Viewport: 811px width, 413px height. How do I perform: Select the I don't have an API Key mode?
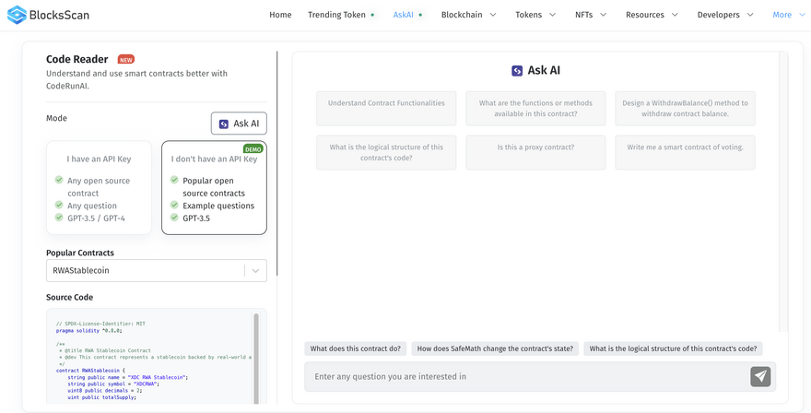[214, 187]
